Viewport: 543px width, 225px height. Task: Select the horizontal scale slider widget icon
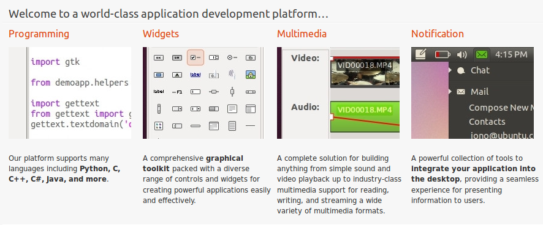click(x=214, y=92)
